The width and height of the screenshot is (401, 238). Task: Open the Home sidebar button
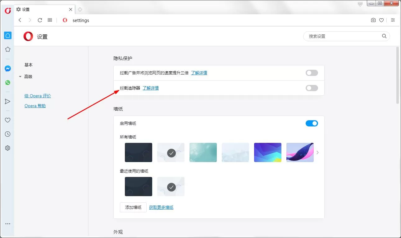pos(8,35)
